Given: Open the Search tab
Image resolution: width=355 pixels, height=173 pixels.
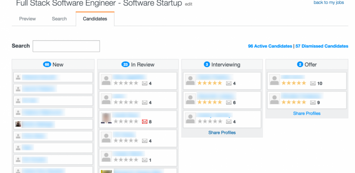Looking at the screenshot, I should pos(59,19).
